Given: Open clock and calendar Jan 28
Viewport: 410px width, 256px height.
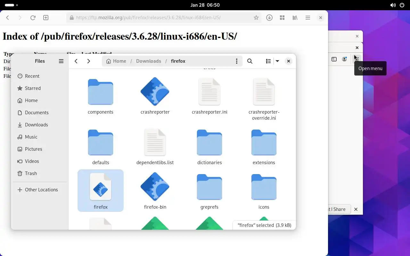Looking at the screenshot, I should 205,5.
